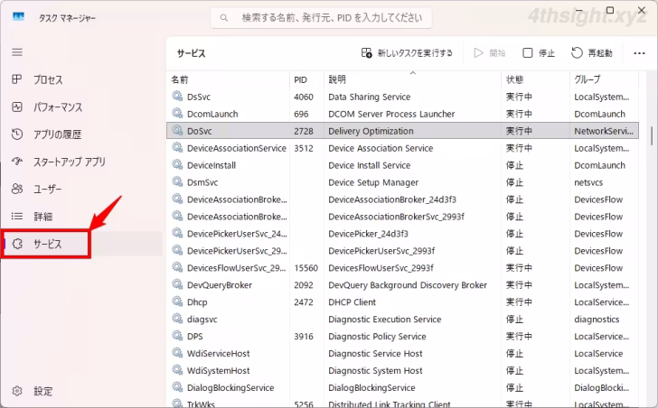Click the gear icon of DeviceAssociationService row
Viewport: 658px width, 408px height.
point(177,148)
